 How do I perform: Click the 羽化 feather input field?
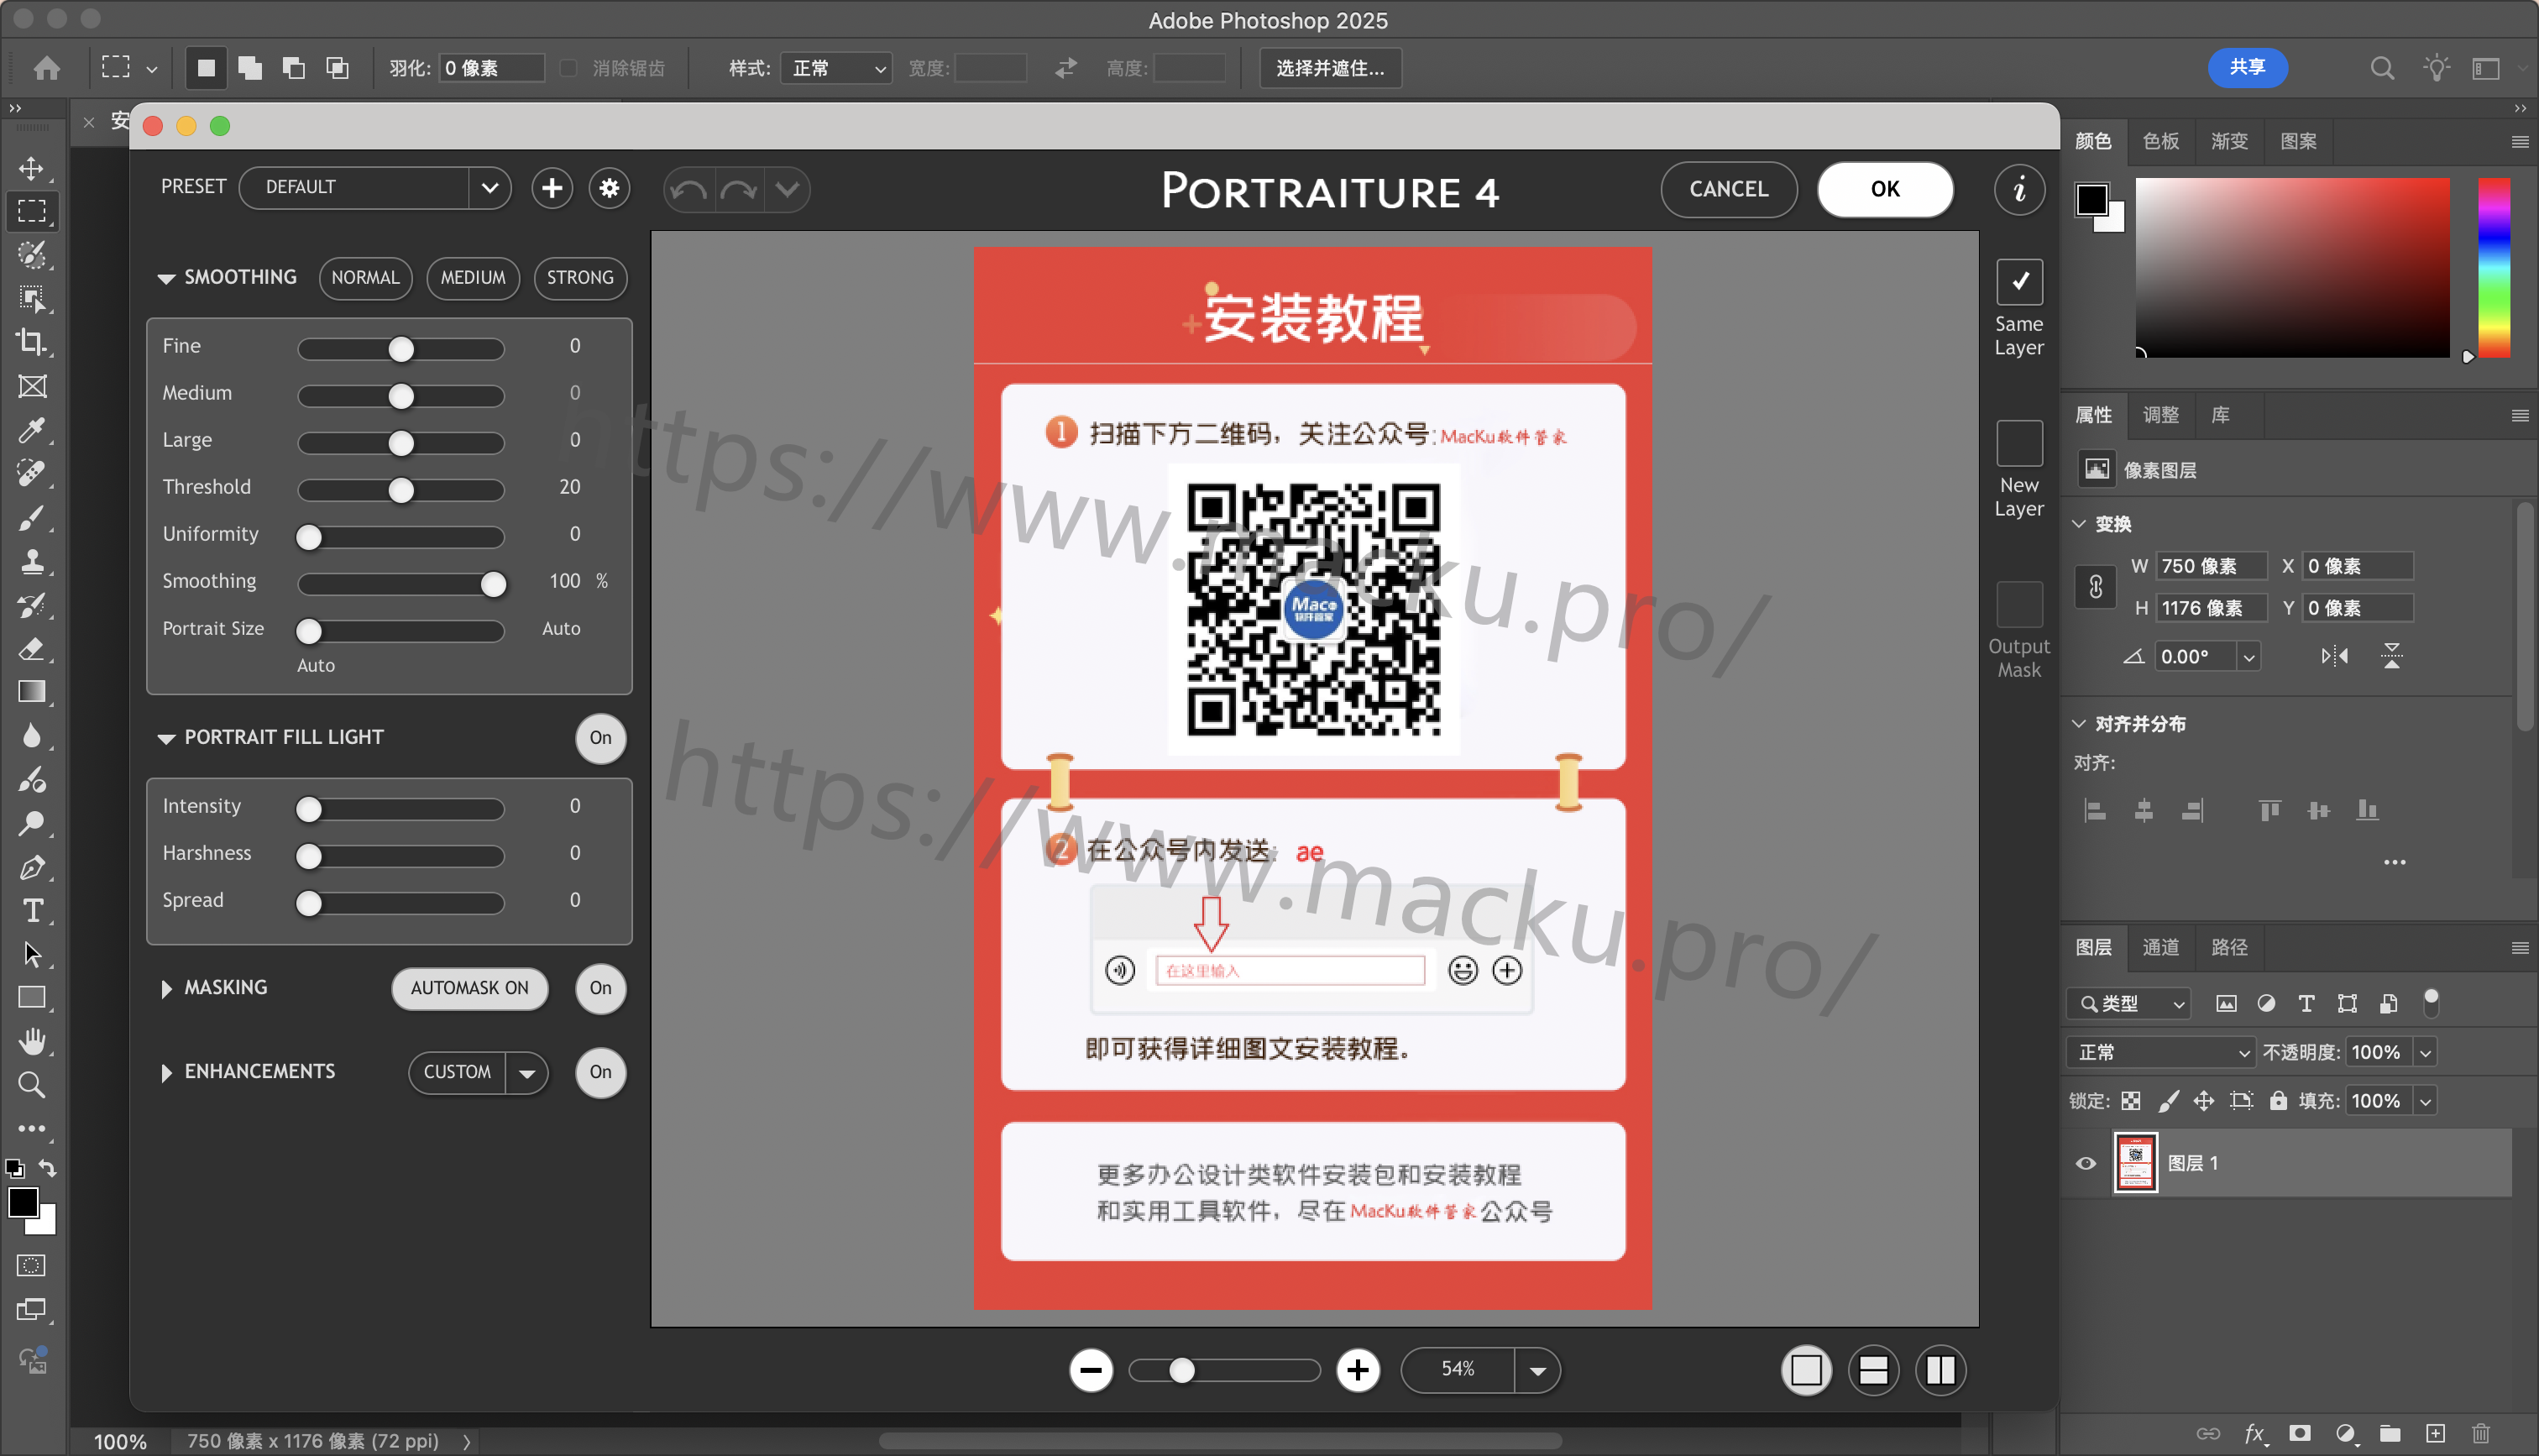coord(492,68)
